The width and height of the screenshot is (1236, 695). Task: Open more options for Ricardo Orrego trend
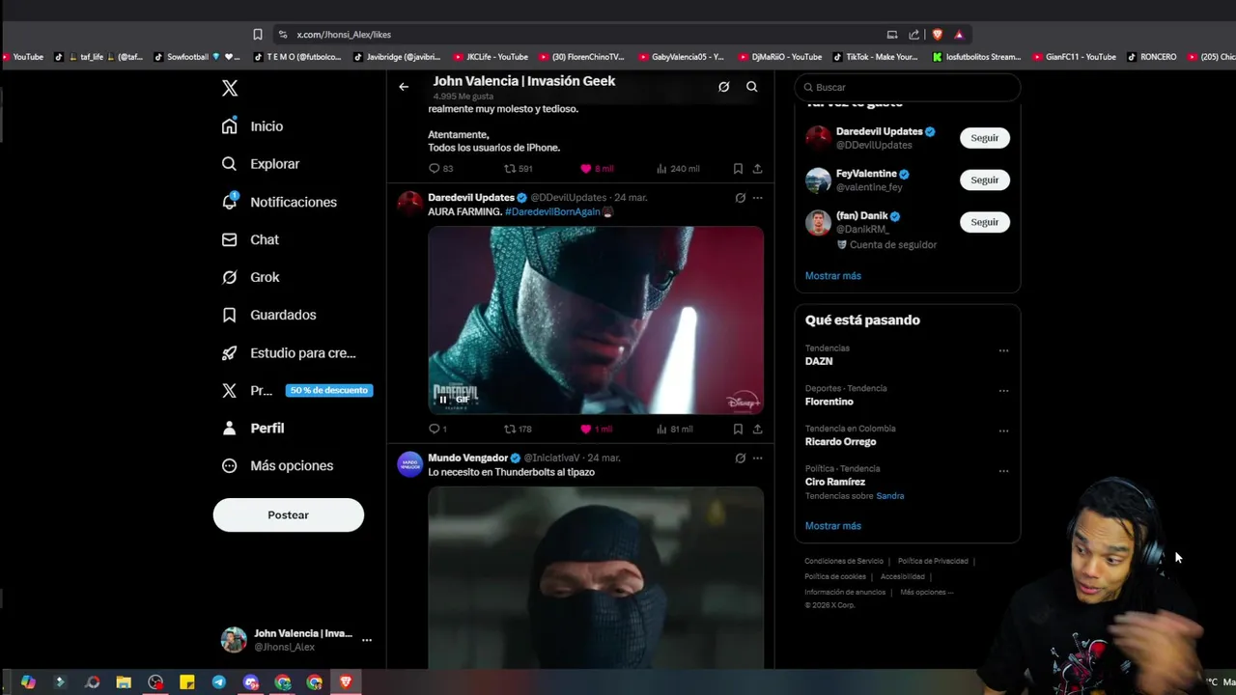tap(1003, 431)
